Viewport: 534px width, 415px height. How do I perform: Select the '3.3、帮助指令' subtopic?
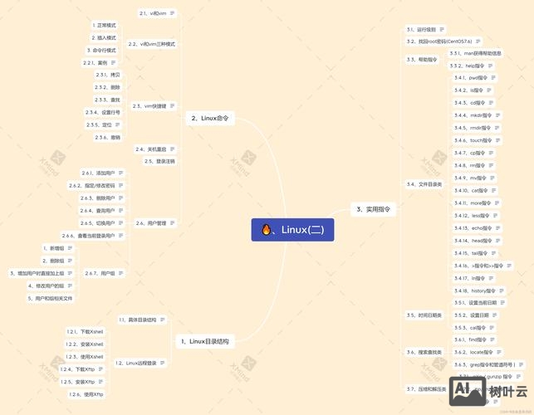[x=422, y=60]
